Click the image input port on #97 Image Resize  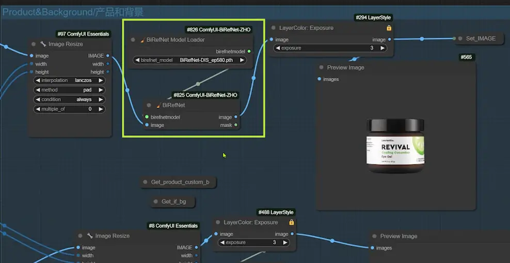coord(31,56)
